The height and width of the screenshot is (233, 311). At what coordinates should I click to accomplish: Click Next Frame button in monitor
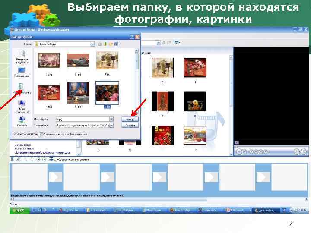click(x=261, y=152)
